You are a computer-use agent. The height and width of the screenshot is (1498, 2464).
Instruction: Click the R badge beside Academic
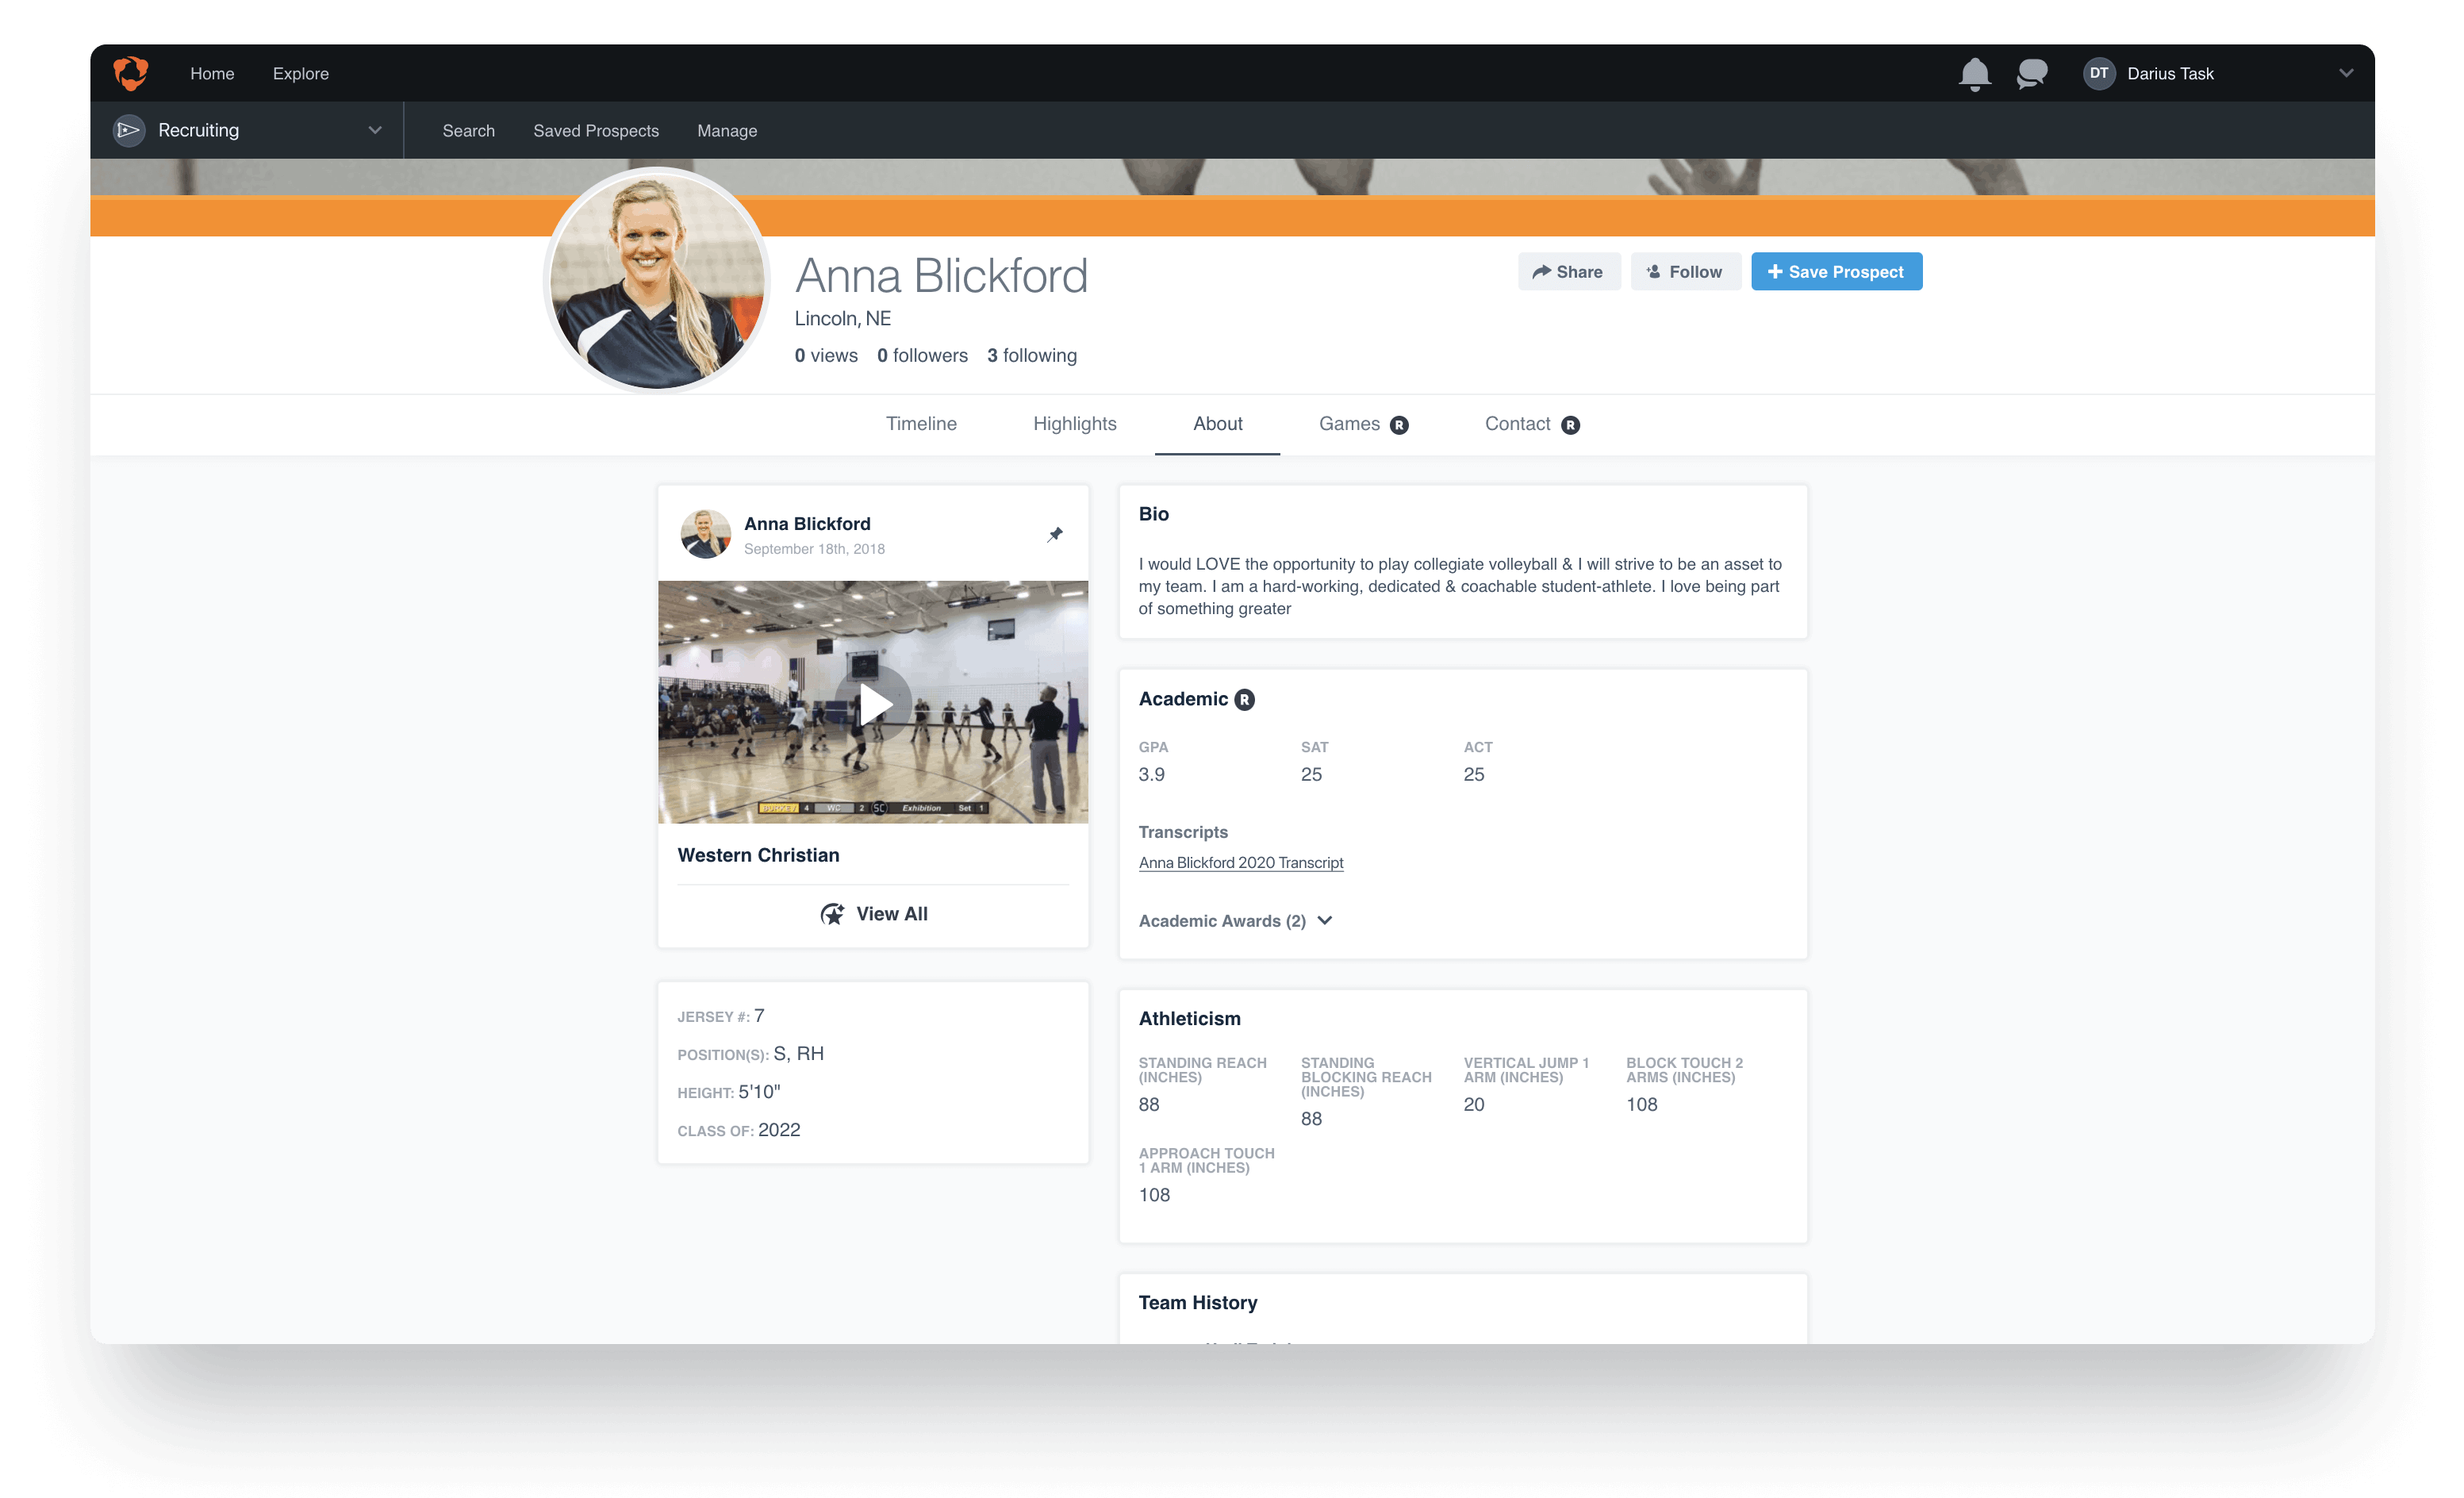(1244, 699)
